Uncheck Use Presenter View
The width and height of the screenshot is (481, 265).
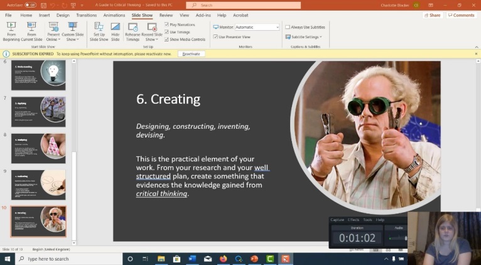pyautogui.click(x=215, y=37)
